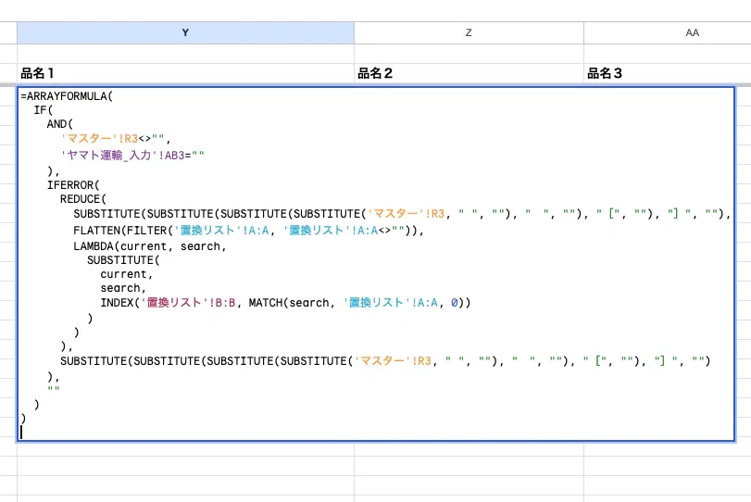Click the 'current,' argument line
This screenshot has width=751, height=502.
point(127,274)
